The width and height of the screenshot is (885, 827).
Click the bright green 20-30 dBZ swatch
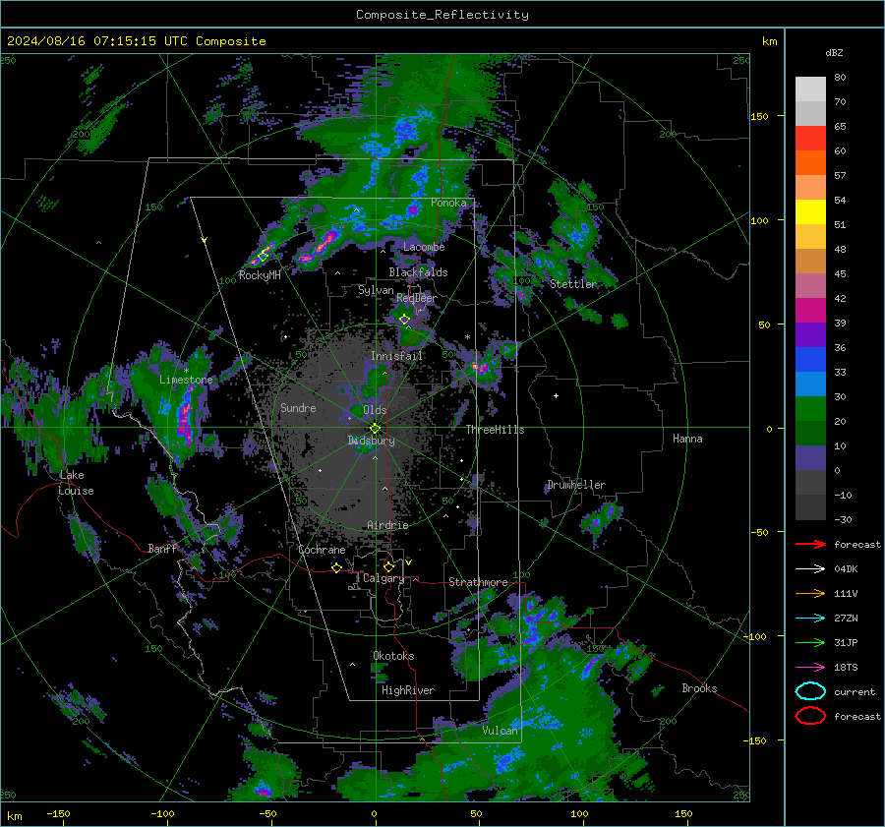[810, 409]
